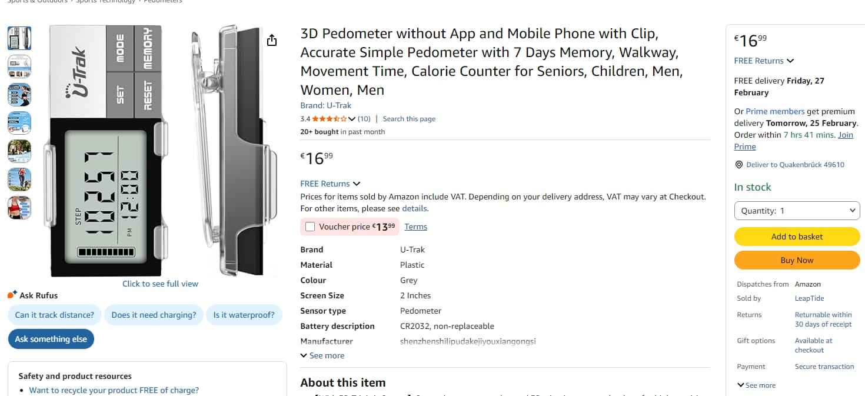The height and width of the screenshot is (396, 865).
Task: Tick the Voucher price €13.99 checkbox
Action: 310,227
